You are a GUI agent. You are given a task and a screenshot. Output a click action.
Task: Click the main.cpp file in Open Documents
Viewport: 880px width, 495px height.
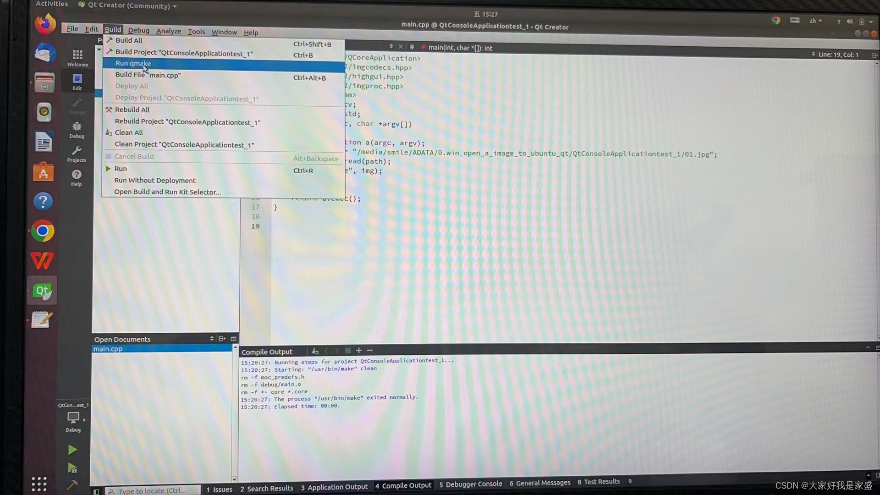coord(108,348)
